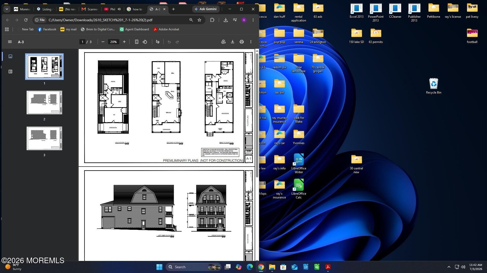
Task: Switch to the AOL (No new) tab
Action: [67, 9]
